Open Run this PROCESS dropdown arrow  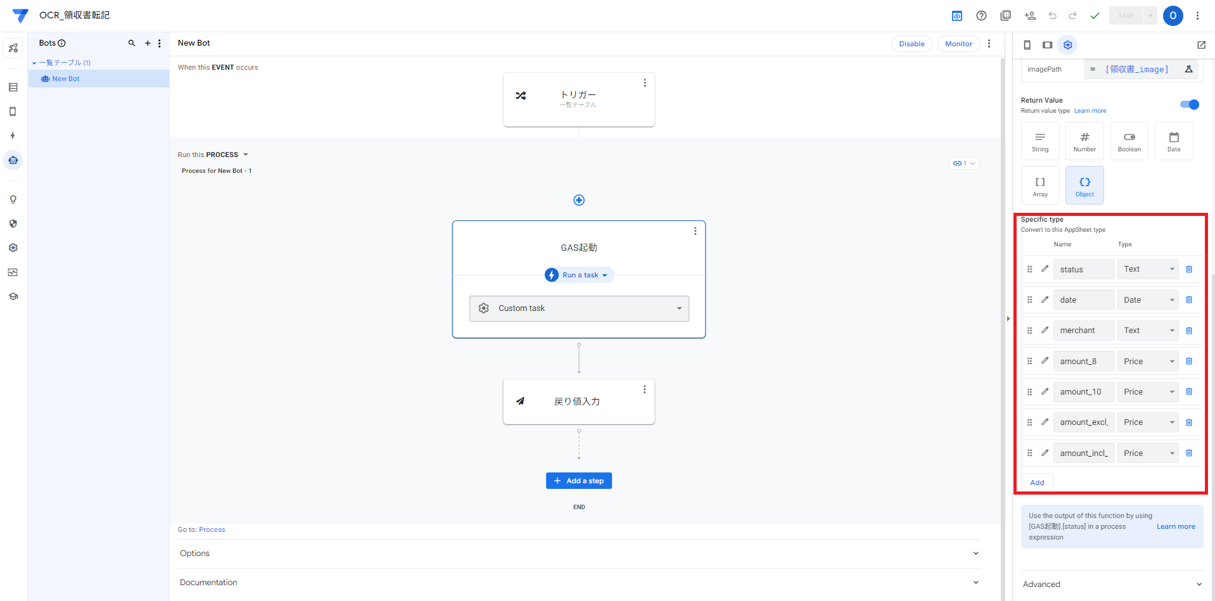point(246,155)
